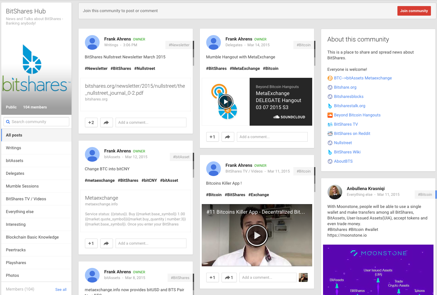Add a comment on Mumble Hangout post
437x295 pixels.
272,137
